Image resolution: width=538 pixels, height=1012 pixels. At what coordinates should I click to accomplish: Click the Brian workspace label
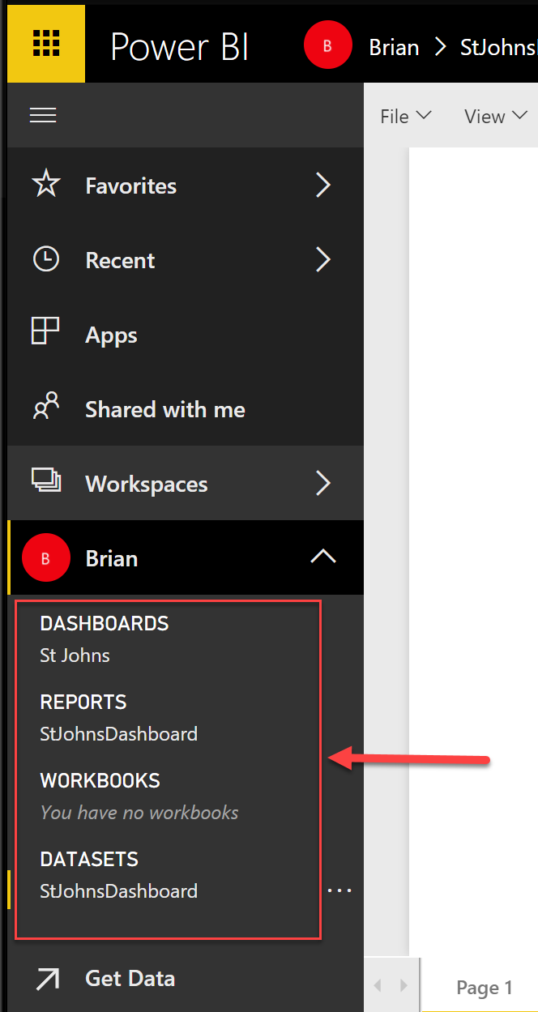pyautogui.click(x=112, y=558)
